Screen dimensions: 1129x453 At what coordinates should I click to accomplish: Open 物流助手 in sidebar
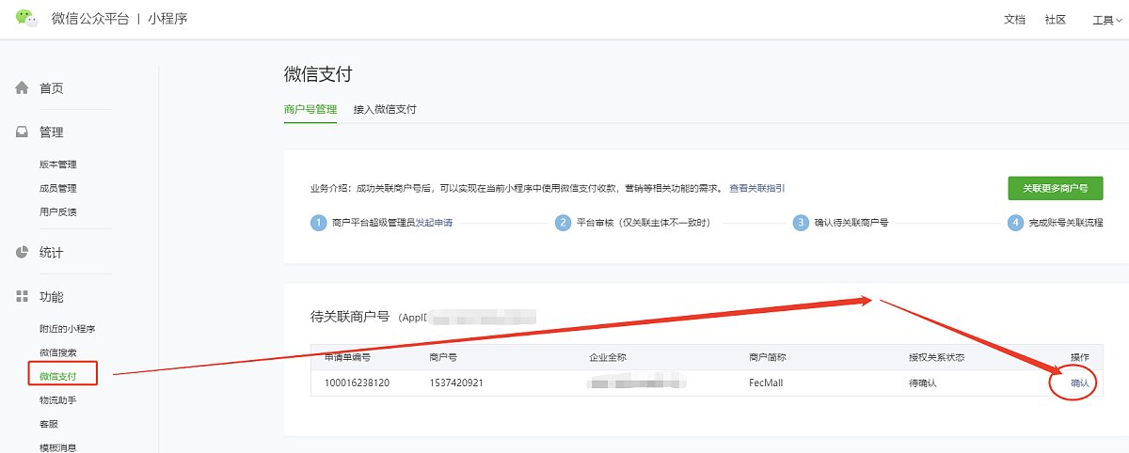(57, 400)
